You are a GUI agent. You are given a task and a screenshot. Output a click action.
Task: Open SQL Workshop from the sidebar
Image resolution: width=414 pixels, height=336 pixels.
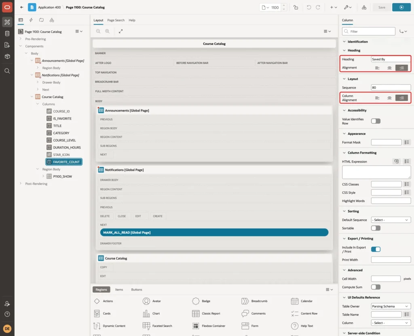coord(7,34)
